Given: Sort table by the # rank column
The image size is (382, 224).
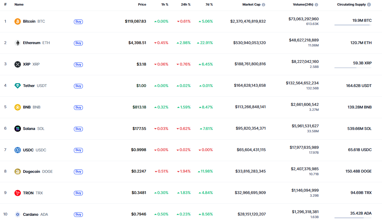Looking at the screenshot, I should 5,5.
